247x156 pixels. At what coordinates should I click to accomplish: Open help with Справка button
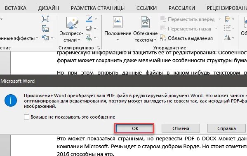pos(226,128)
